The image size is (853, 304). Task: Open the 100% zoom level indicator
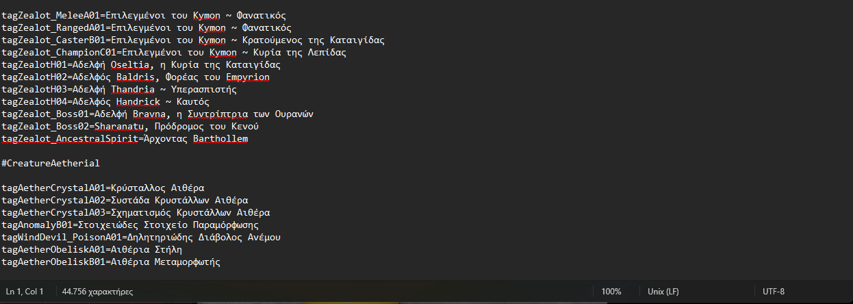click(611, 292)
